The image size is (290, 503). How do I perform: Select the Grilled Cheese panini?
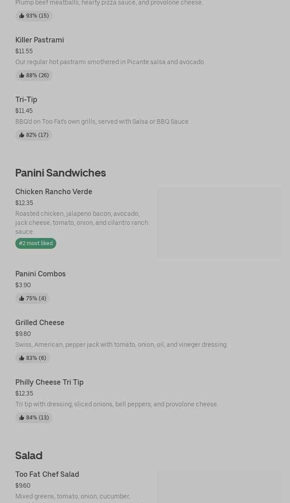pyautogui.click(x=40, y=323)
